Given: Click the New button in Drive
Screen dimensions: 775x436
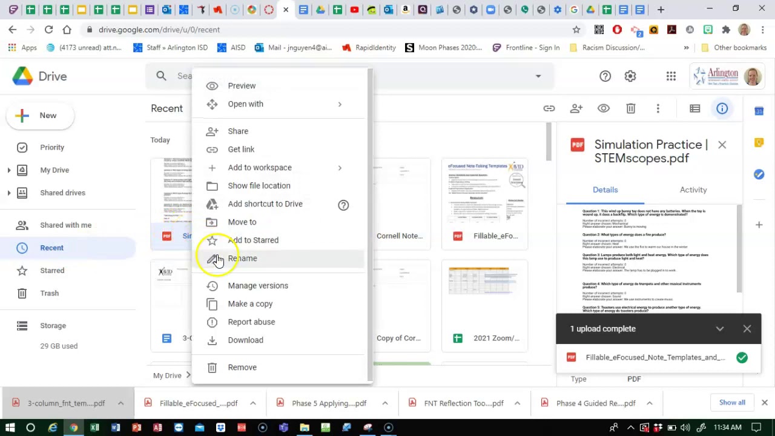Looking at the screenshot, I should 40,115.
